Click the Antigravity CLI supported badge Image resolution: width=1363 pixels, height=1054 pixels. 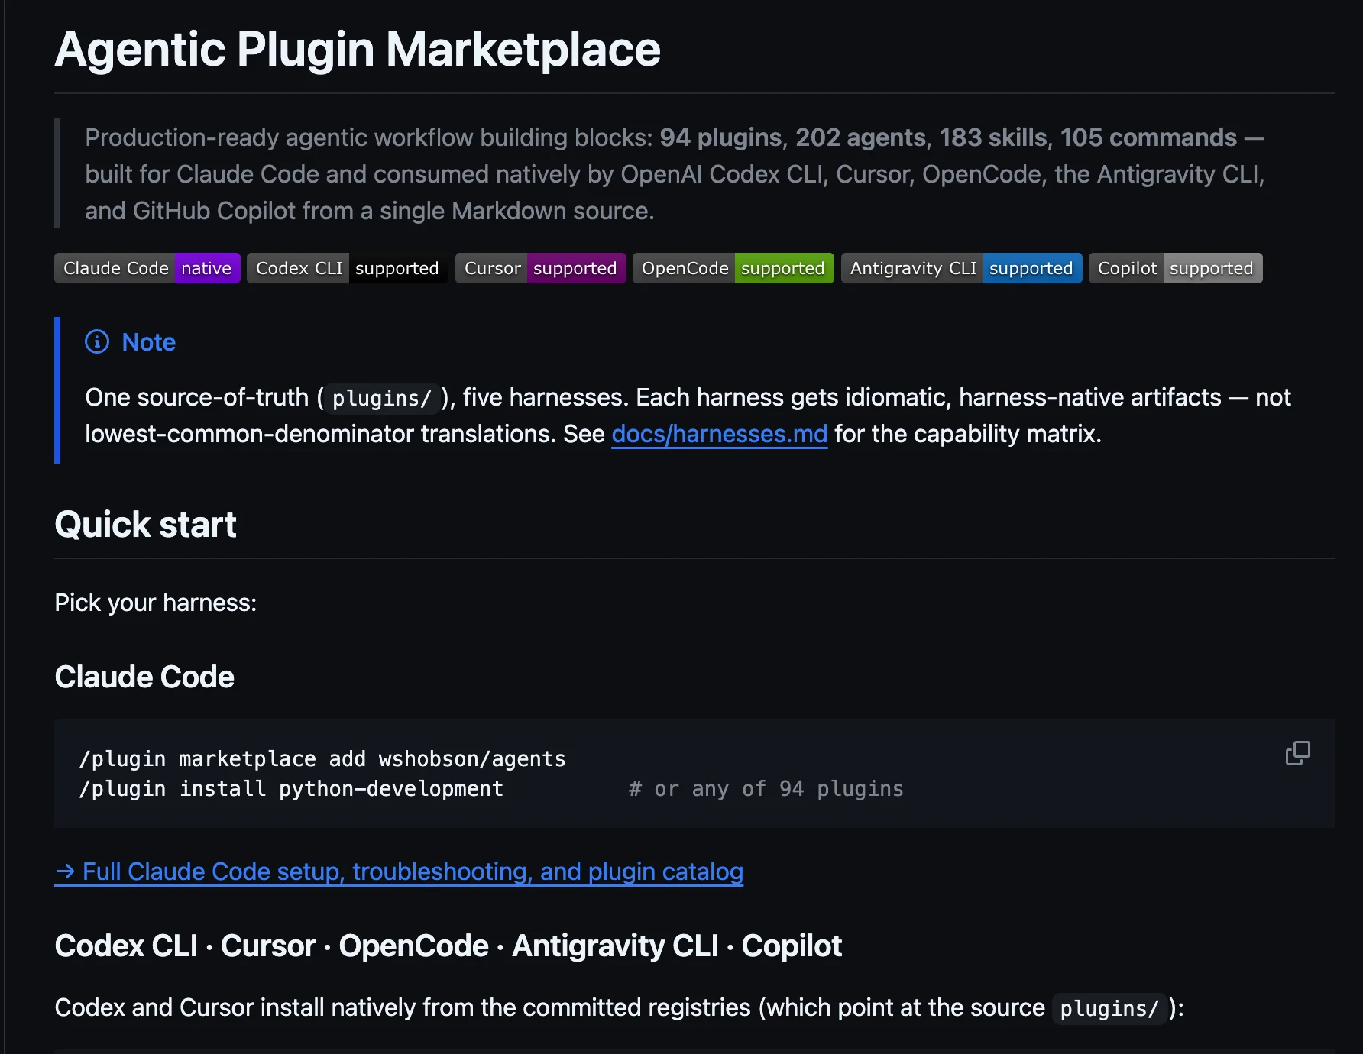(x=962, y=268)
